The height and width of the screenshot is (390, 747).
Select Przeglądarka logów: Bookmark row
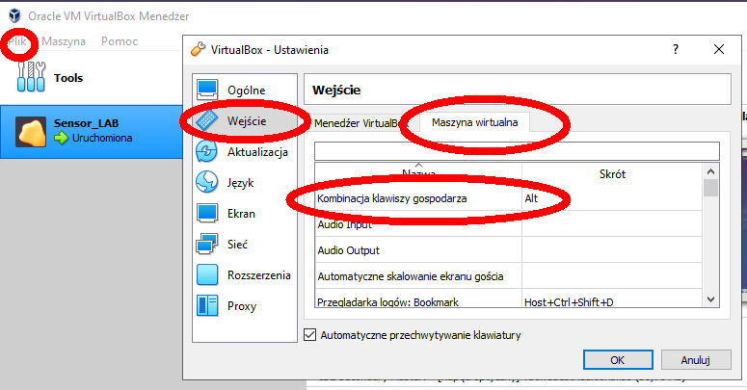(x=508, y=300)
